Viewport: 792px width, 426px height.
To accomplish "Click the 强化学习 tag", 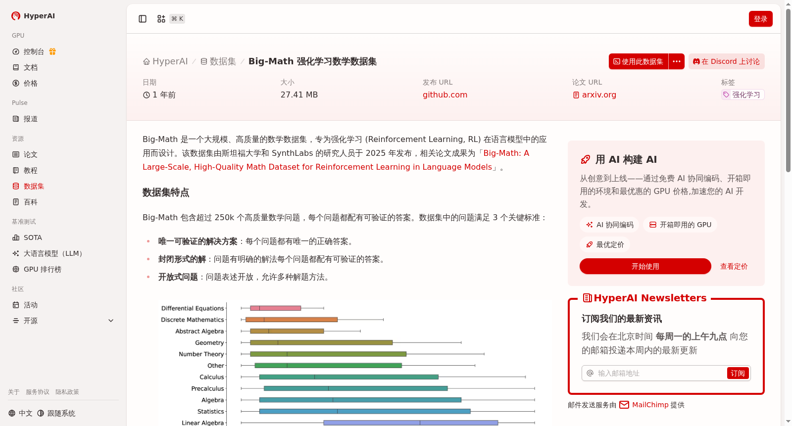I will click(742, 95).
